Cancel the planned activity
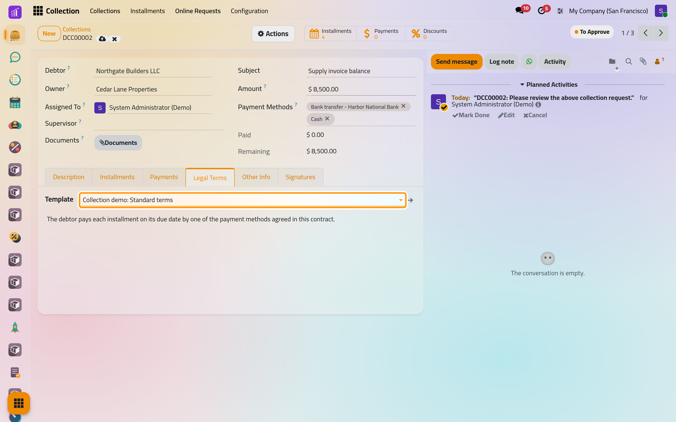Image resolution: width=676 pixels, height=422 pixels. 535,115
